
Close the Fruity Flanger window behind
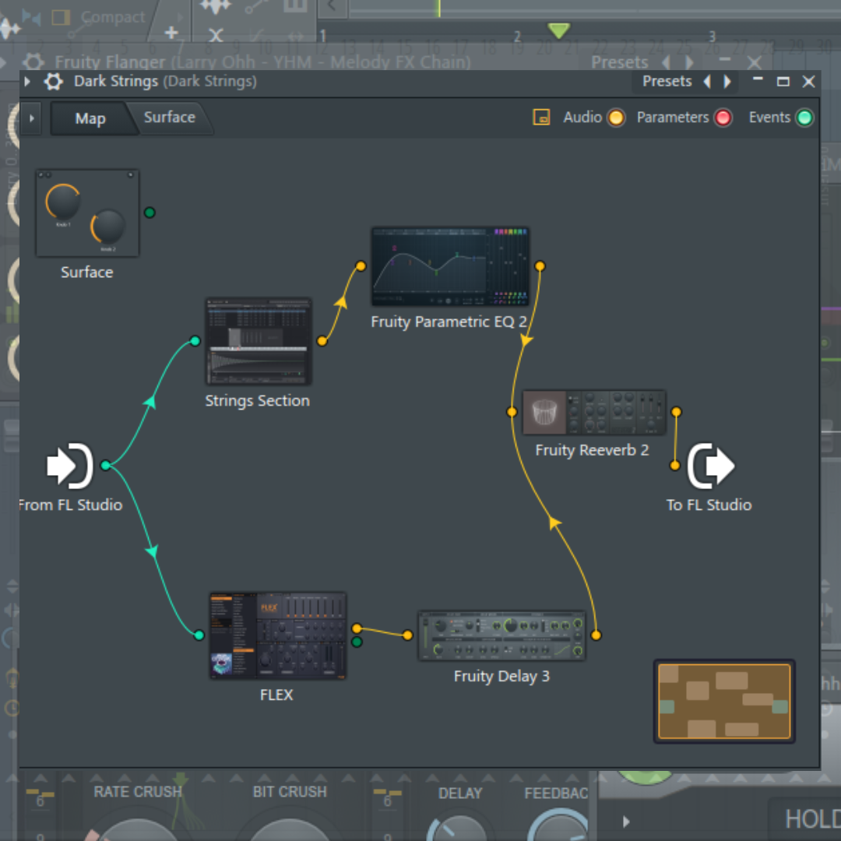click(x=755, y=62)
